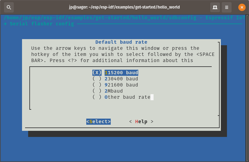The width and height of the screenshot is (249, 162).
Task: Click the <Select> button
Action: (98, 122)
